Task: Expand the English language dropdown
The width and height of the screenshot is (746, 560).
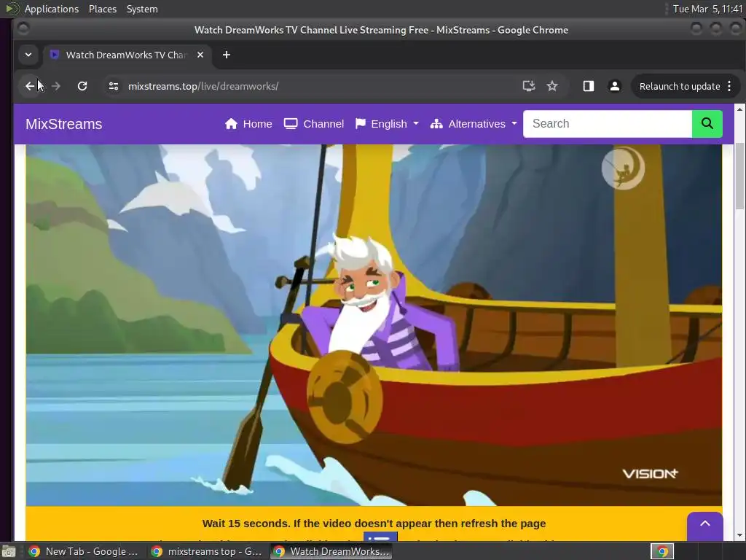Action: [387, 124]
